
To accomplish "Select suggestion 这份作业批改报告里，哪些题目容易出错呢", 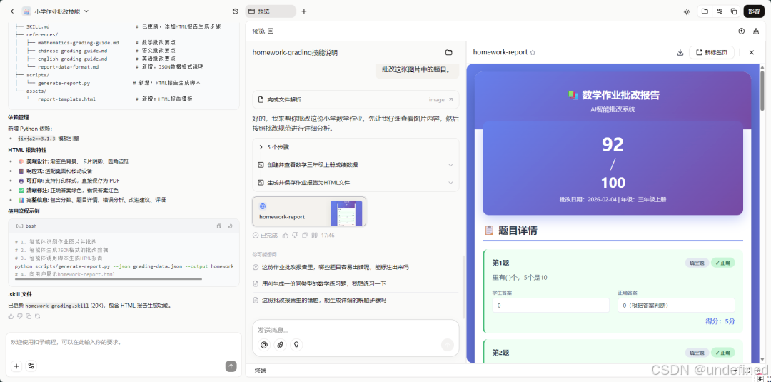I will [x=356, y=268].
